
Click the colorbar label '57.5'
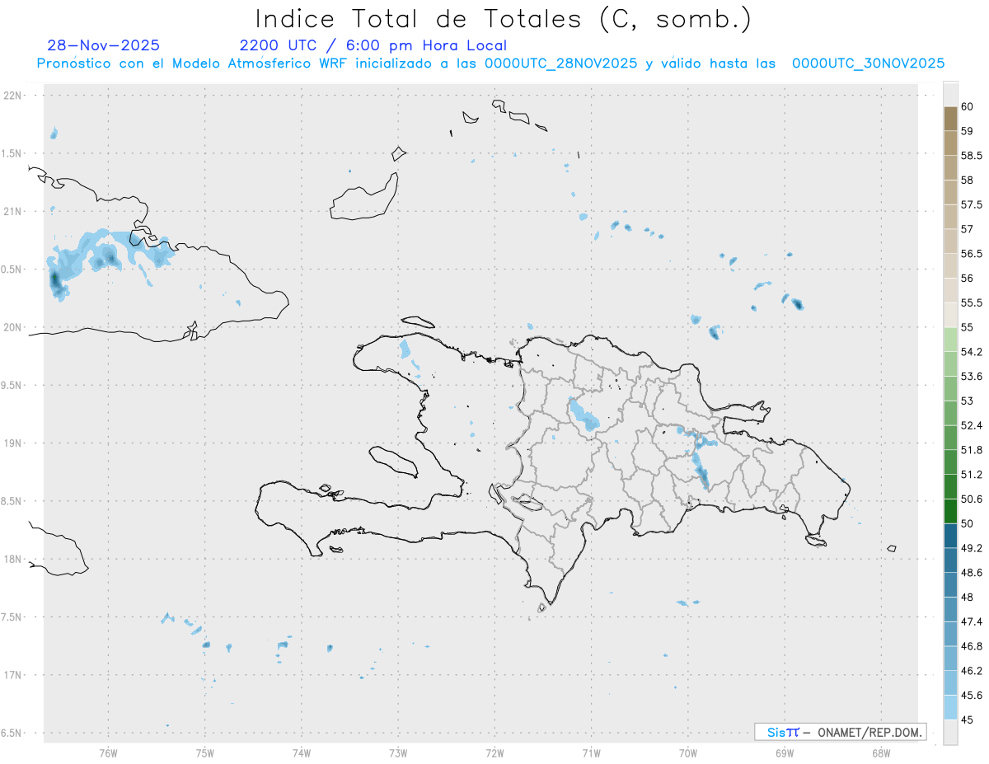pos(972,204)
